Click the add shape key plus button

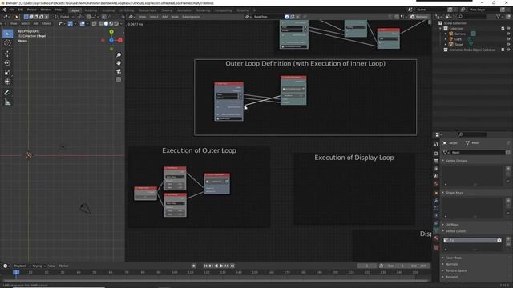point(508,201)
